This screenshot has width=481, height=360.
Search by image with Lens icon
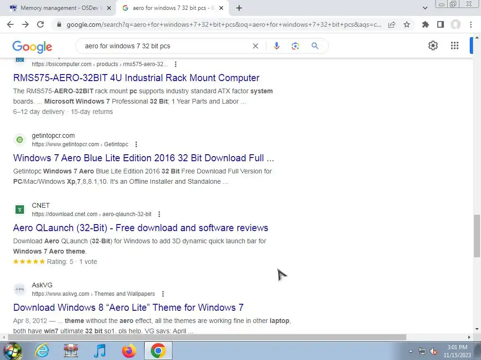[x=295, y=46]
